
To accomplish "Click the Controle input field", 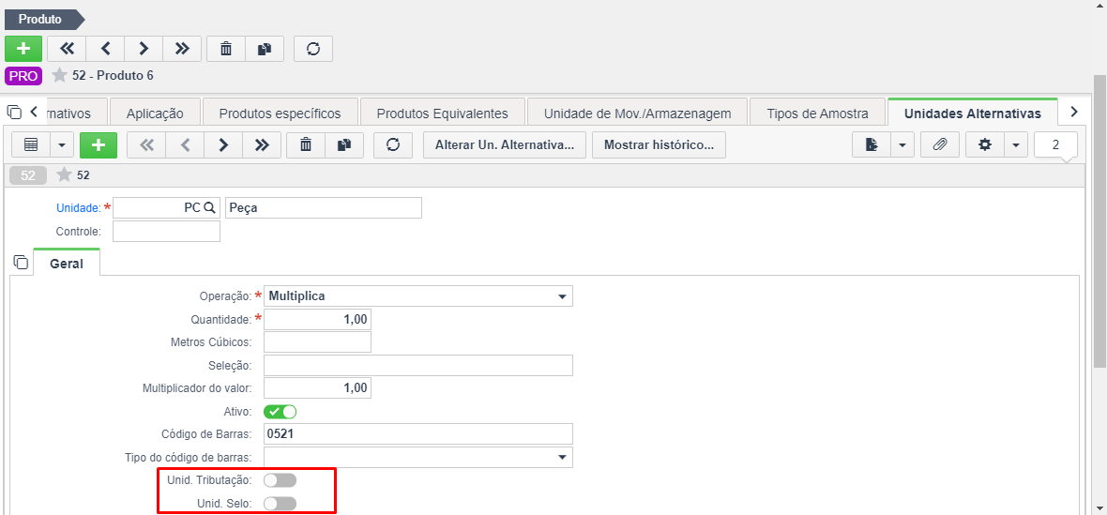I will (167, 232).
